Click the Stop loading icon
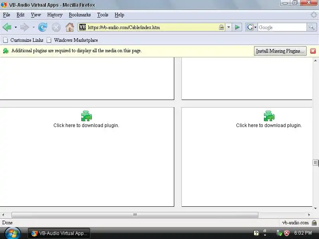The image size is (319, 239). [56, 27]
